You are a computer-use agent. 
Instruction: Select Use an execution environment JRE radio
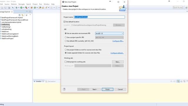(x=66, y=33)
